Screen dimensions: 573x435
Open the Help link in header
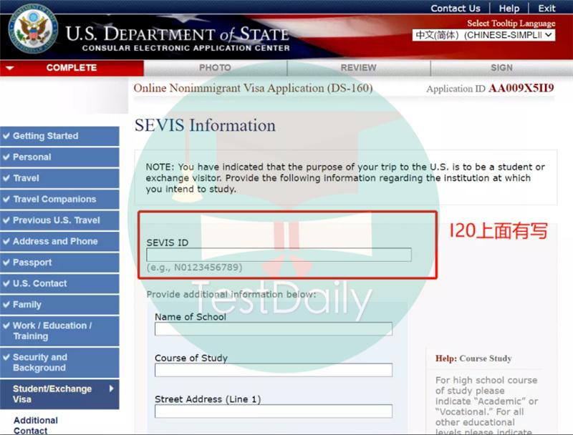tap(509, 8)
